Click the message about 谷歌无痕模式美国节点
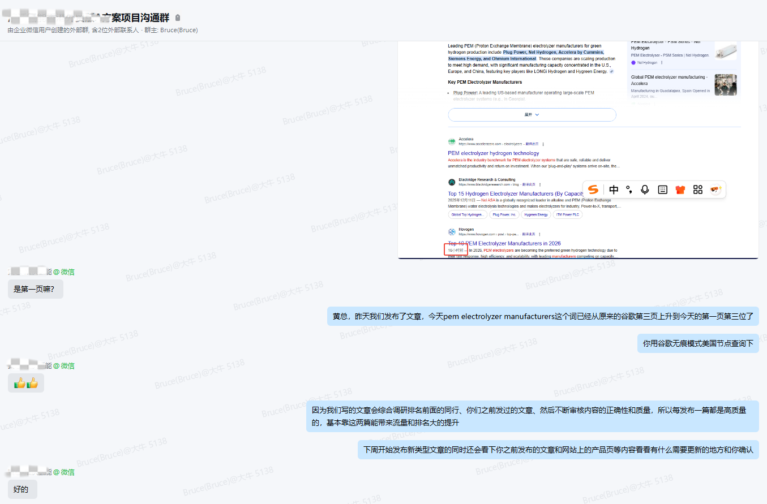 point(698,343)
